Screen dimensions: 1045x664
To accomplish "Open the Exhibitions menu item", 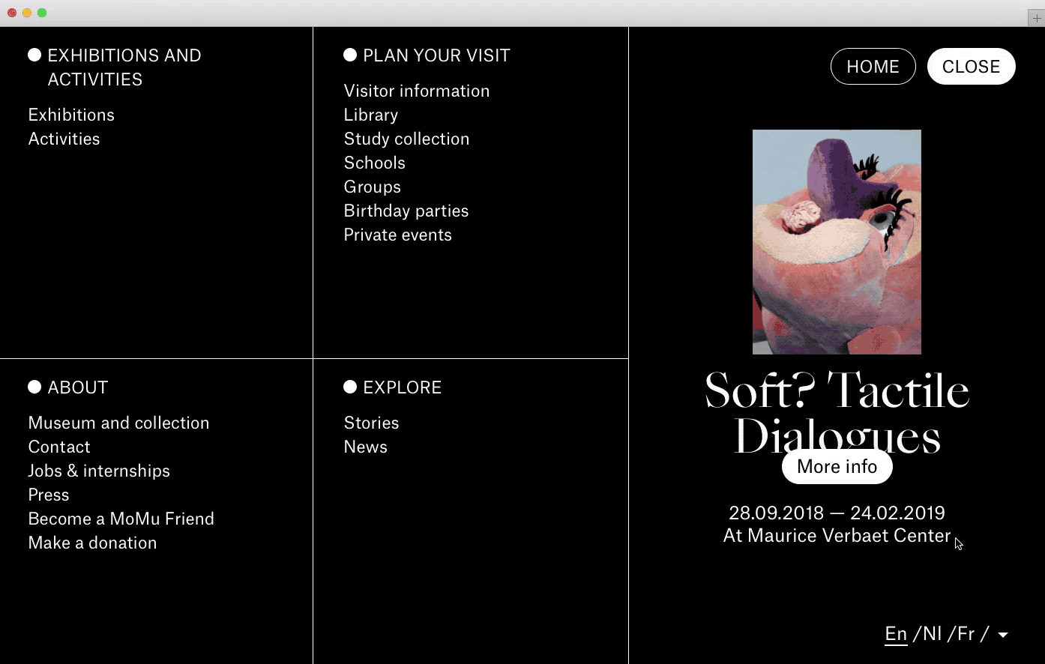I will tap(71, 115).
